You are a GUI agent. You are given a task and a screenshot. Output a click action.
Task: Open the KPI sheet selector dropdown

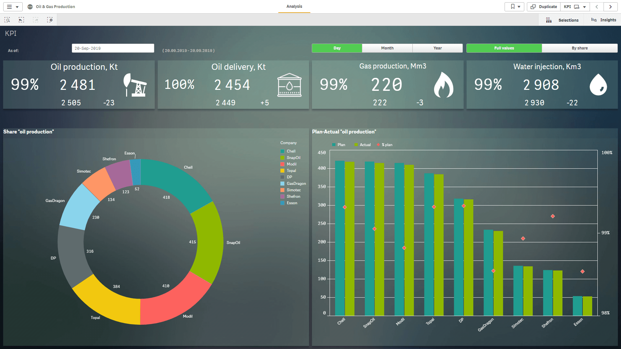point(575,7)
